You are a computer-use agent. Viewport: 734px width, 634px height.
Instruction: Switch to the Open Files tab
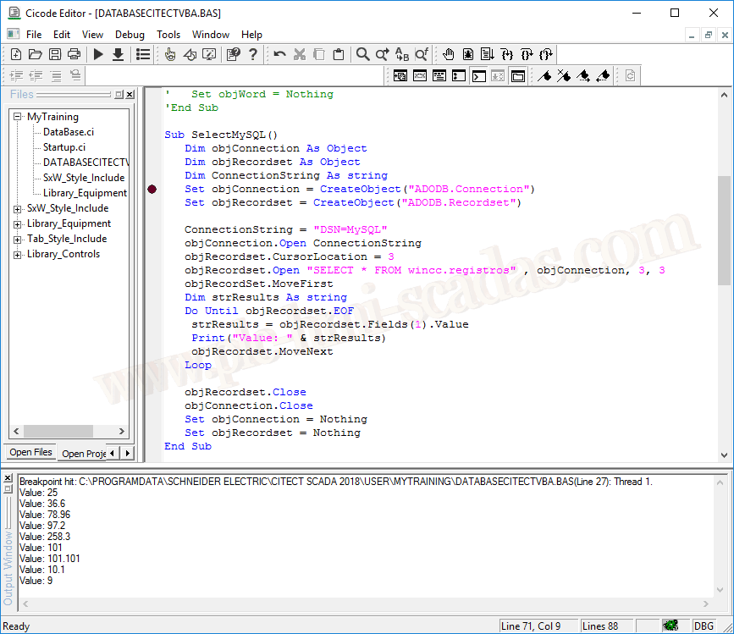30,452
